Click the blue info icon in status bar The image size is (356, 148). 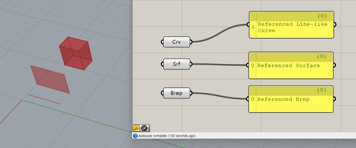point(135,136)
